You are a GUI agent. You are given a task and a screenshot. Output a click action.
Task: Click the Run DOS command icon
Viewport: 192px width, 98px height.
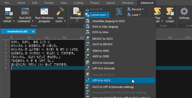[x=25, y=11]
